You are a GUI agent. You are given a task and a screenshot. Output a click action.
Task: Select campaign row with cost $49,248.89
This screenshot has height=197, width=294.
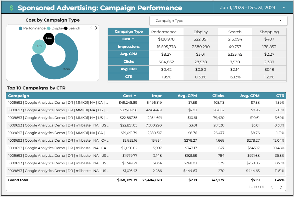pyautogui.click(x=146, y=103)
